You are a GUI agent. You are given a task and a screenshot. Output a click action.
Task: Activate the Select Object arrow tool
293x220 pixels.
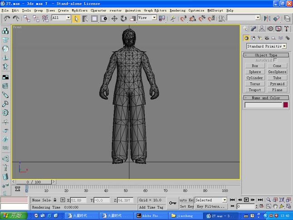[76, 19]
